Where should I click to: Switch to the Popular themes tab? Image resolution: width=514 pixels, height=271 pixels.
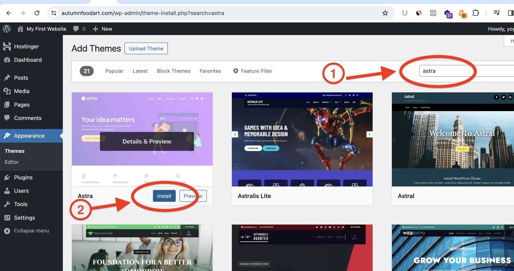pyautogui.click(x=114, y=71)
